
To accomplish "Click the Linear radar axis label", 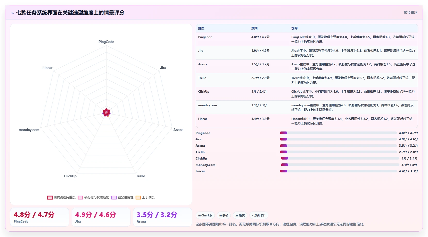I will coord(47,68).
